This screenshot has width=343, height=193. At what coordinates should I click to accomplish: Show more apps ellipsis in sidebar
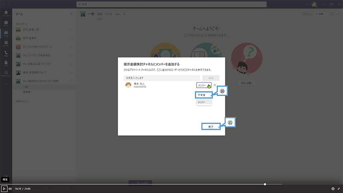[6, 84]
